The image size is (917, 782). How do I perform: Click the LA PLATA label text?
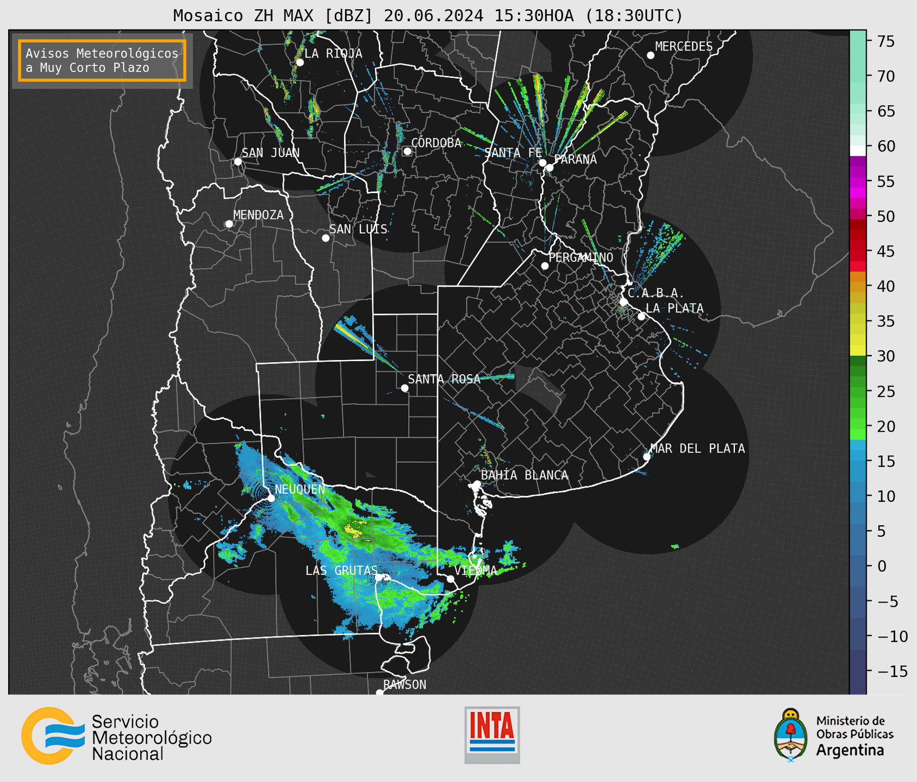[x=675, y=308]
